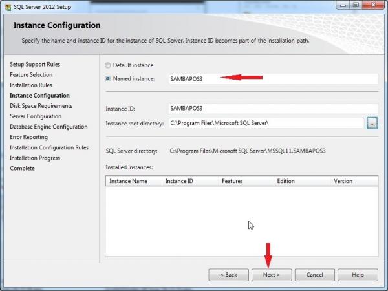
Task: Select Database Engine Configuration step
Action: coord(48,127)
